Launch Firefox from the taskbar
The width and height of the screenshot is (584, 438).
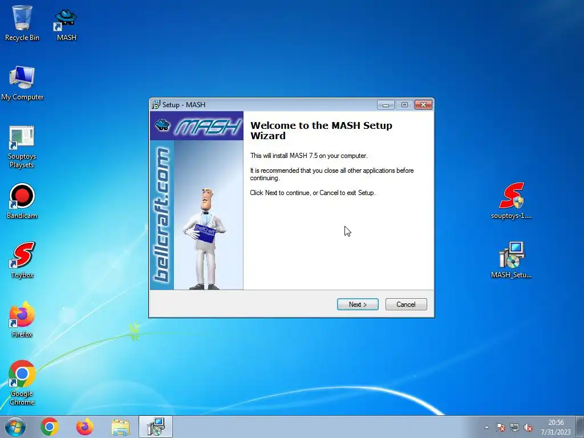point(84,427)
